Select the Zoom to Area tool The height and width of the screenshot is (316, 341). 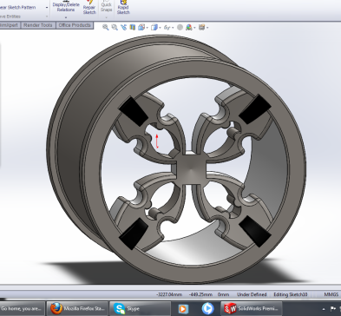(x=115, y=27)
